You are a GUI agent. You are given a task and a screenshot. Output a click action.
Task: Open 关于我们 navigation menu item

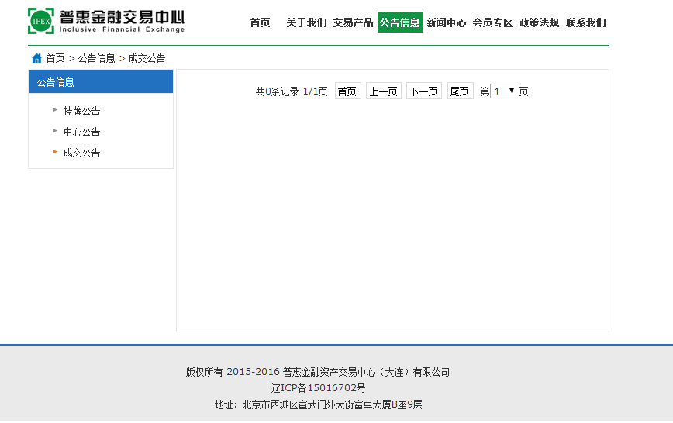pos(306,22)
